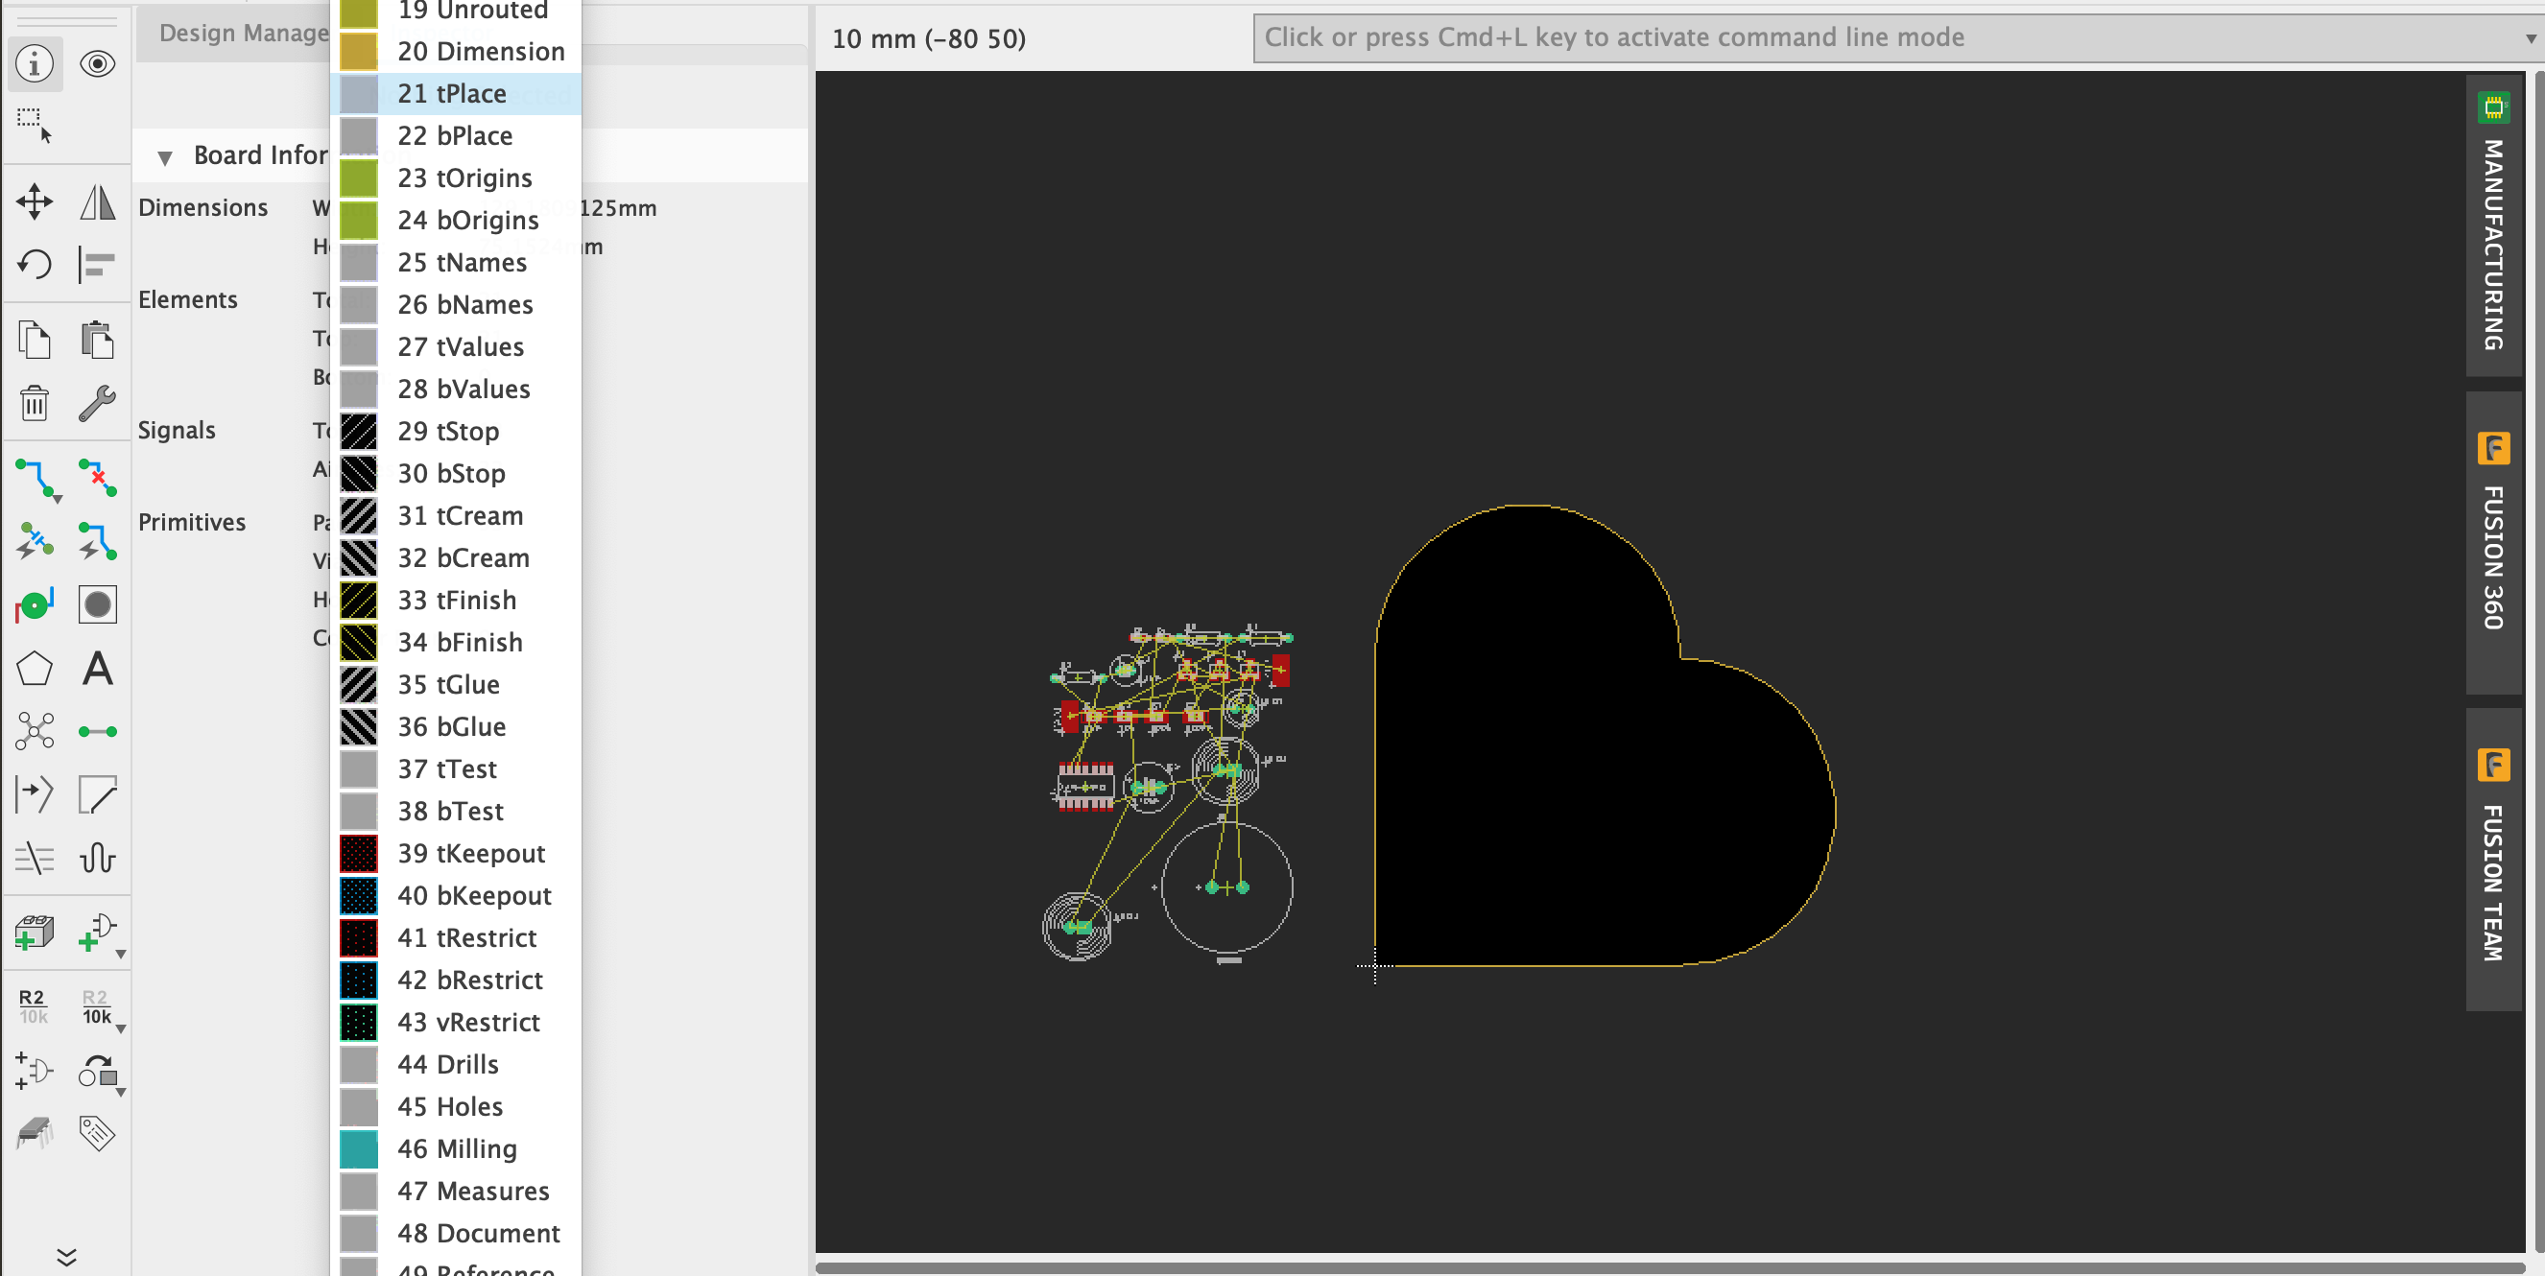Select the Text tool

click(x=97, y=669)
